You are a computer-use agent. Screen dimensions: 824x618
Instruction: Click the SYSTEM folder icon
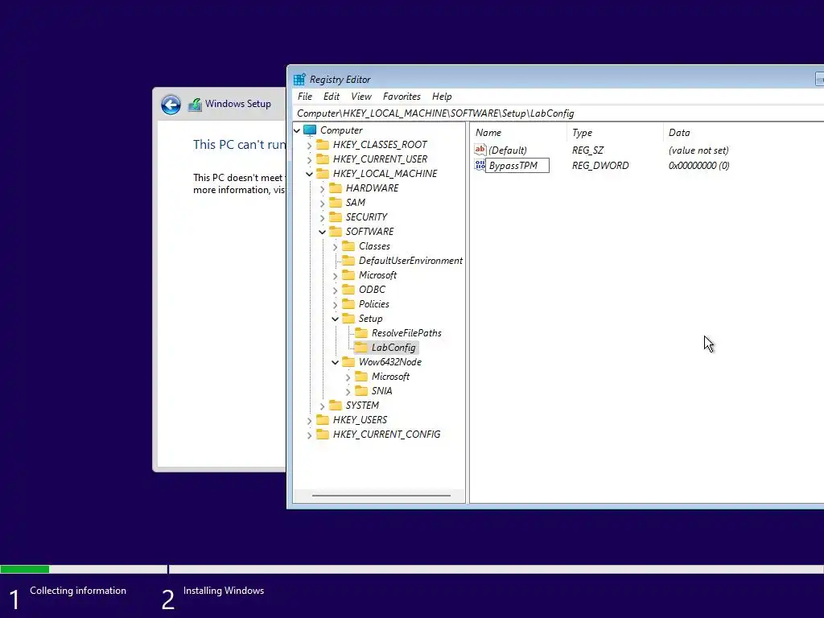click(x=336, y=406)
